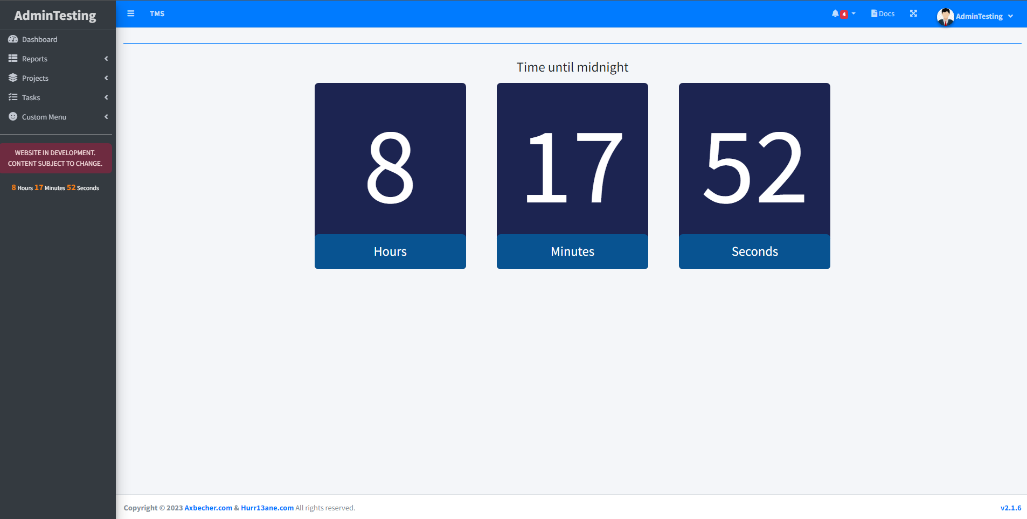Viewport: 1027px width, 519px height.
Task: Click the Reports table icon
Action: click(x=13, y=59)
